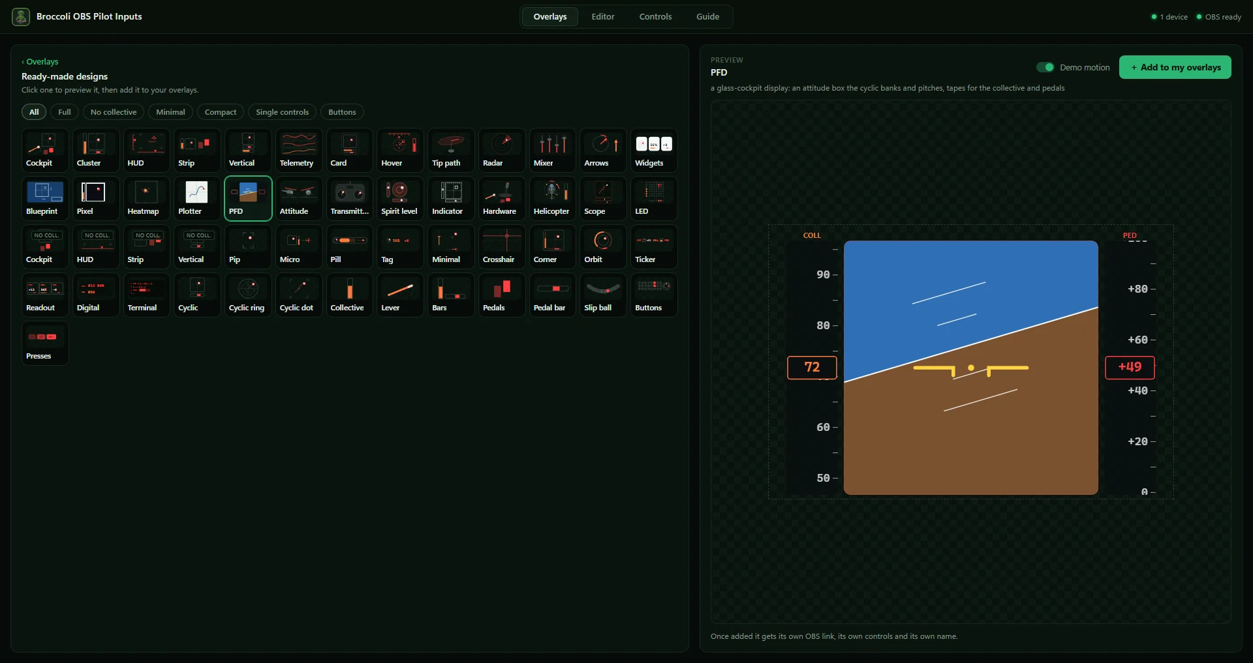Pick the Cyclic ring design
This screenshot has width=1253, height=663.
coord(248,295)
